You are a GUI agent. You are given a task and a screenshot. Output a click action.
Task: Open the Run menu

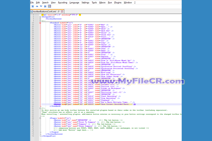110,3
